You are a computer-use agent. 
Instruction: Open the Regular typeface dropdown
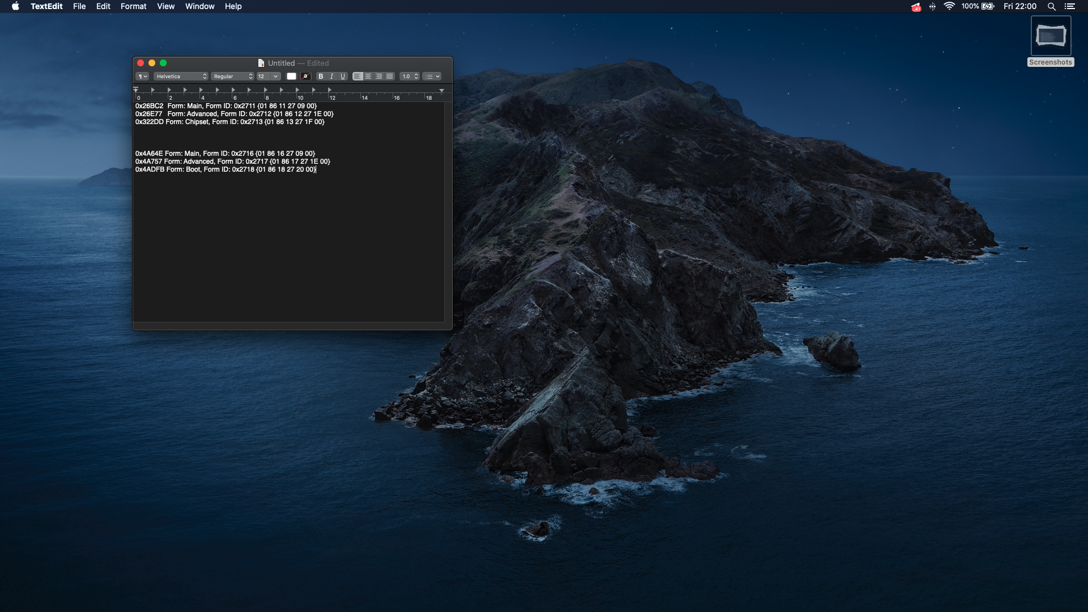[x=232, y=76]
